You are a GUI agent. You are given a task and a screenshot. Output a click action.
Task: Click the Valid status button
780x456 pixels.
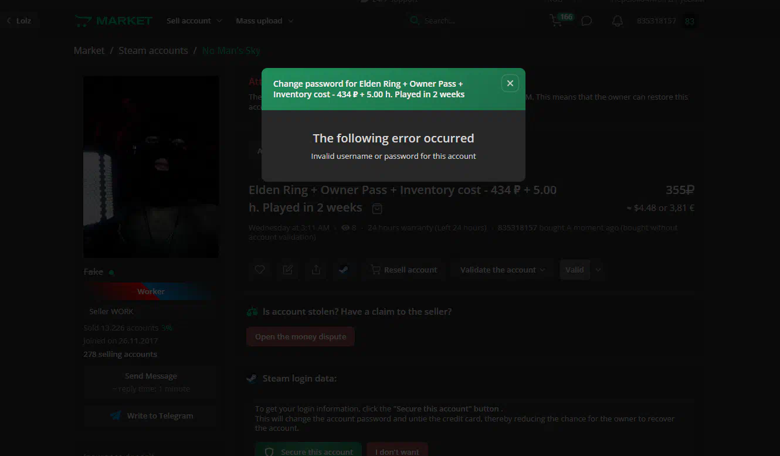click(575, 270)
